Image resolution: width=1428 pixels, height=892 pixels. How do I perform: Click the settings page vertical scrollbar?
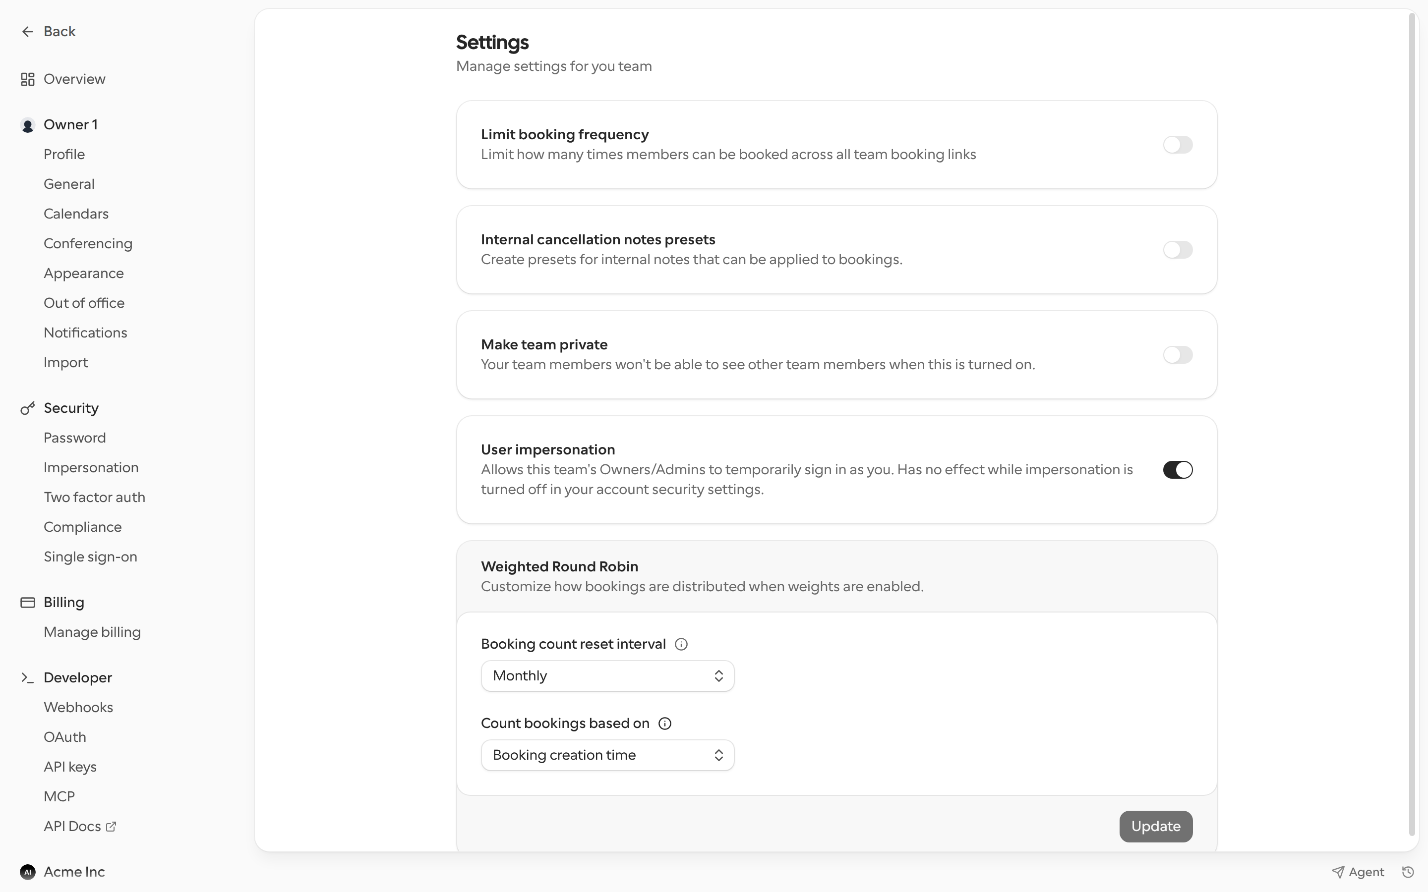[1412, 425]
